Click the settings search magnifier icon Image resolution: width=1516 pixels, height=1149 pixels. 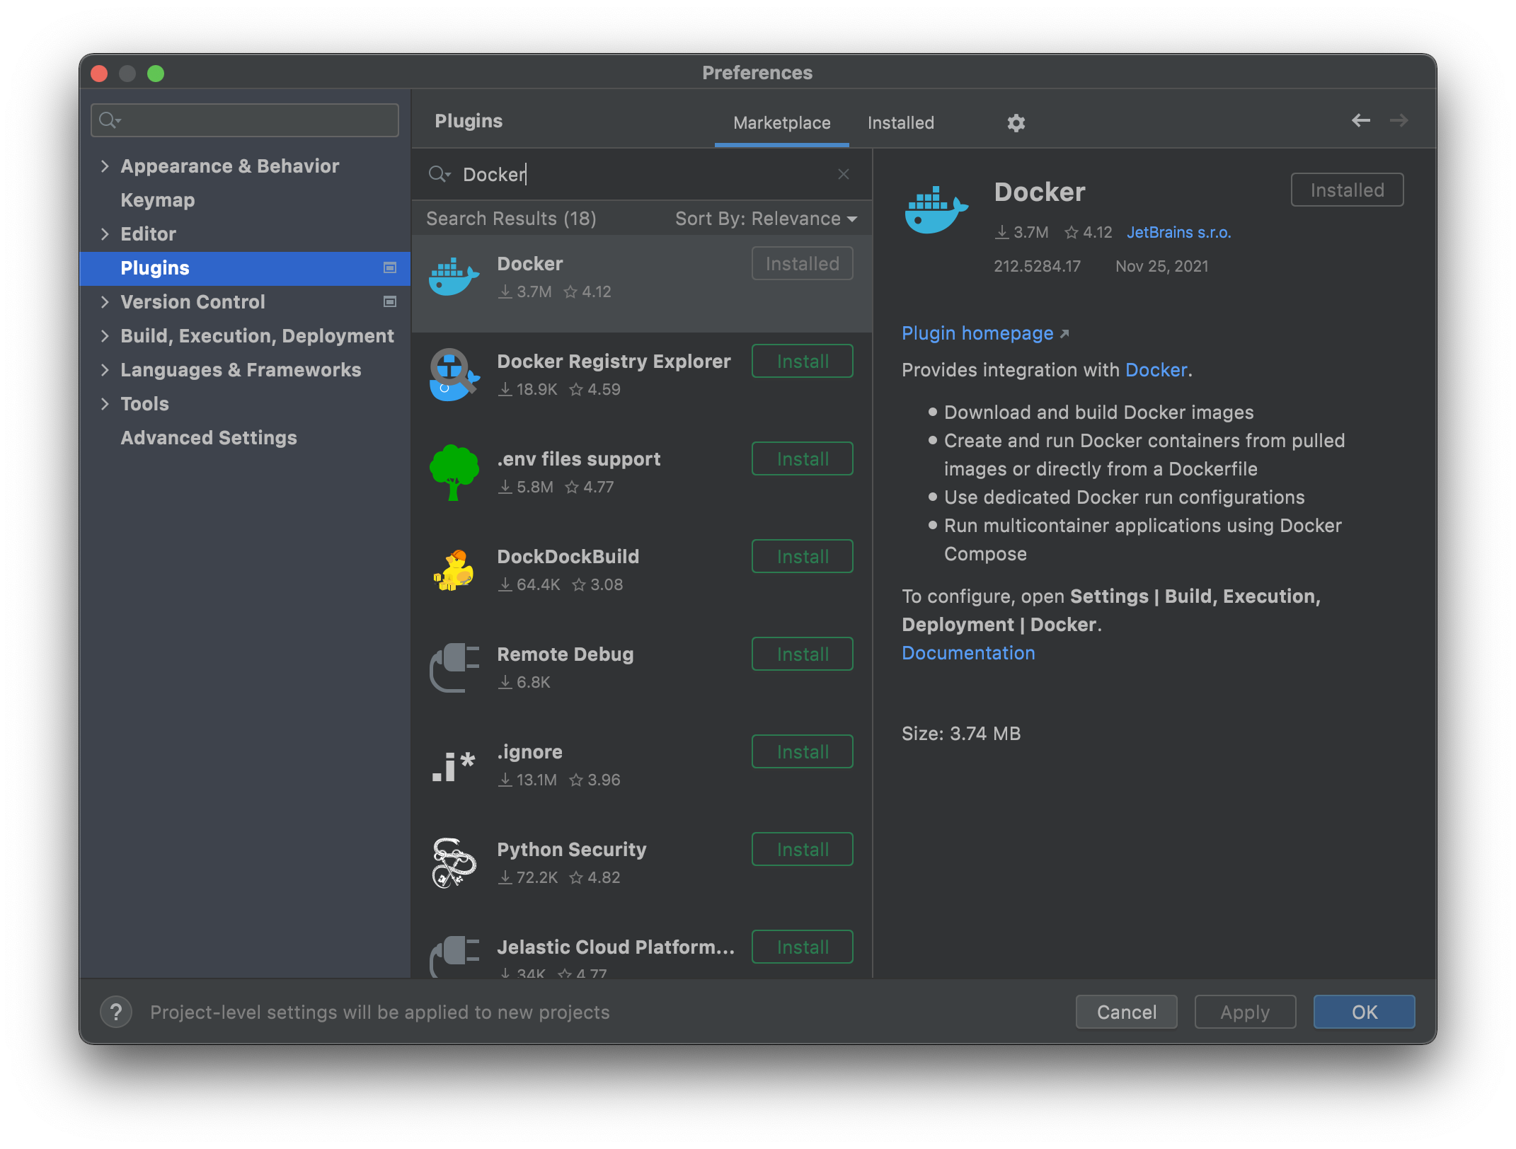[110, 120]
